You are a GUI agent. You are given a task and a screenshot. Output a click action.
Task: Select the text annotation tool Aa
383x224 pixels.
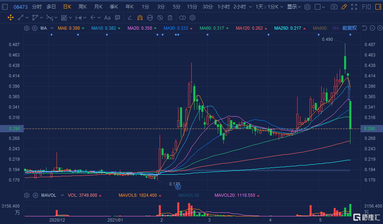click(x=107, y=18)
